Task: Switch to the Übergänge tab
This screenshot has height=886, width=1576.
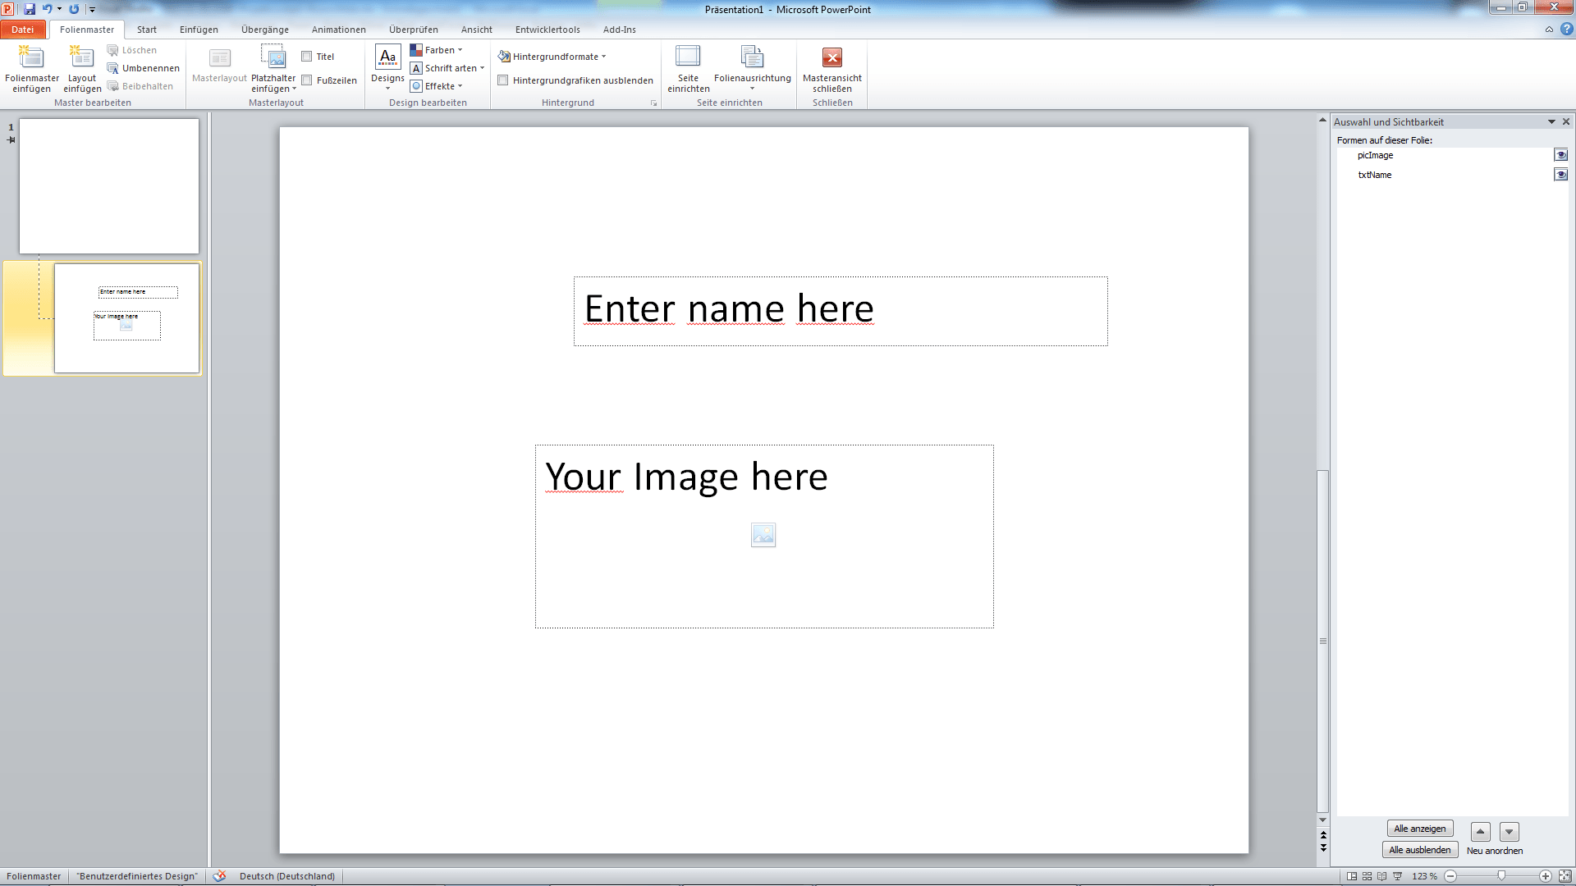Action: (x=265, y=30)
